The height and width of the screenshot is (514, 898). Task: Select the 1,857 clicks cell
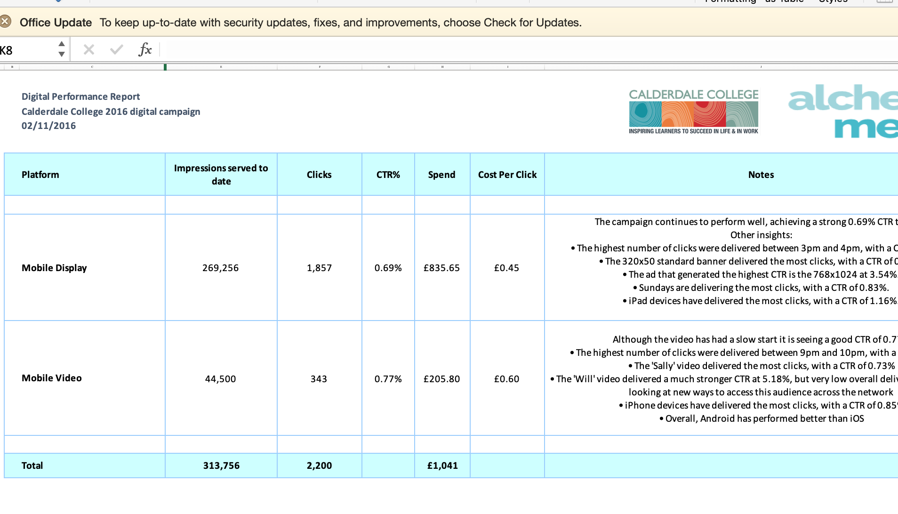tap(320, 267)
